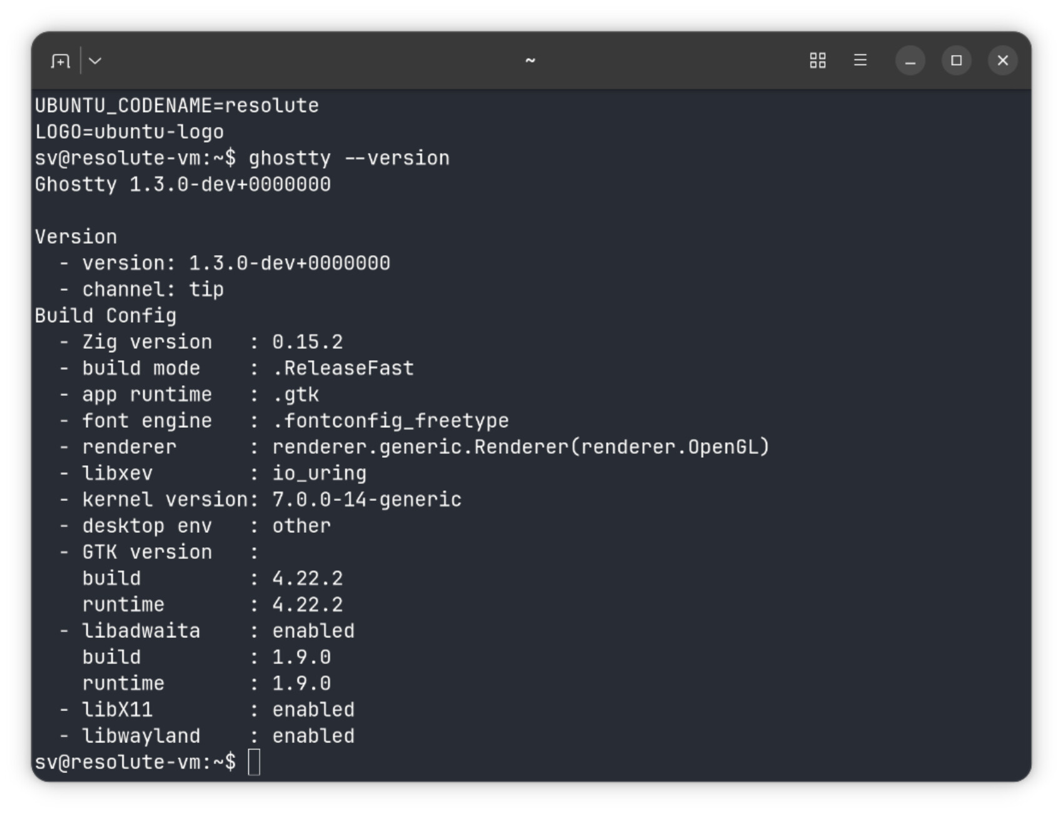
Task: Click the GTK runtime value 4.22.2
Action: 308,605
